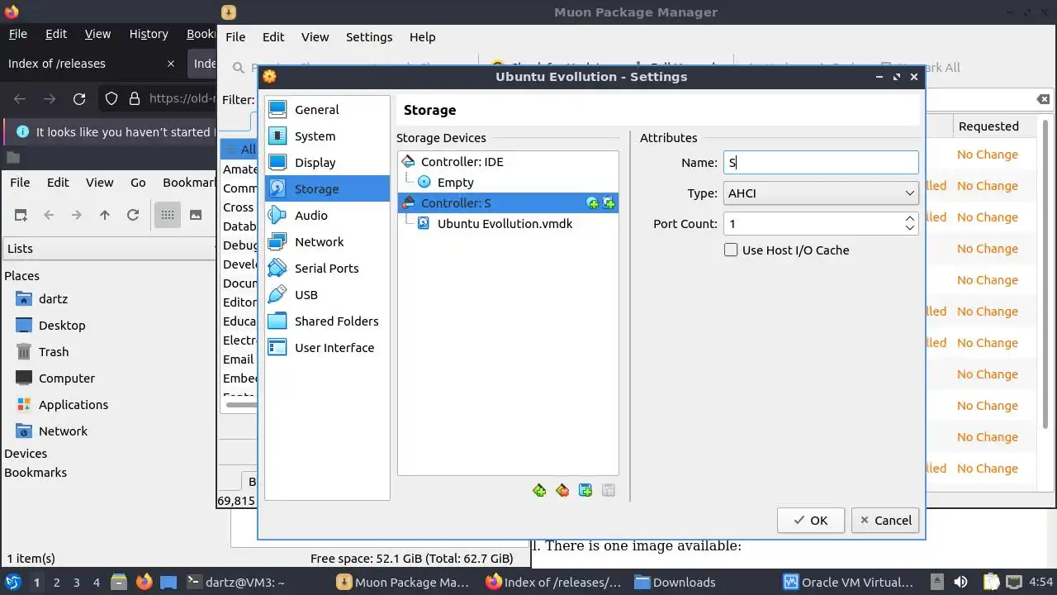Switch file manager to icon grid view
Viewport: 1057px width, 595px height.
168,215
